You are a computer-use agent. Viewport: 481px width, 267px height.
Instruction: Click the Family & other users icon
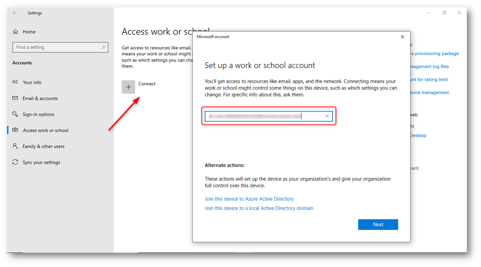click(15, 146)
